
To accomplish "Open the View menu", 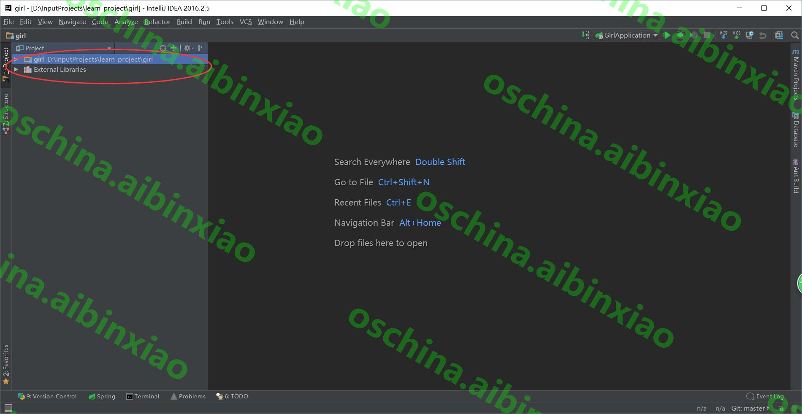I will [x=45, y=22].
